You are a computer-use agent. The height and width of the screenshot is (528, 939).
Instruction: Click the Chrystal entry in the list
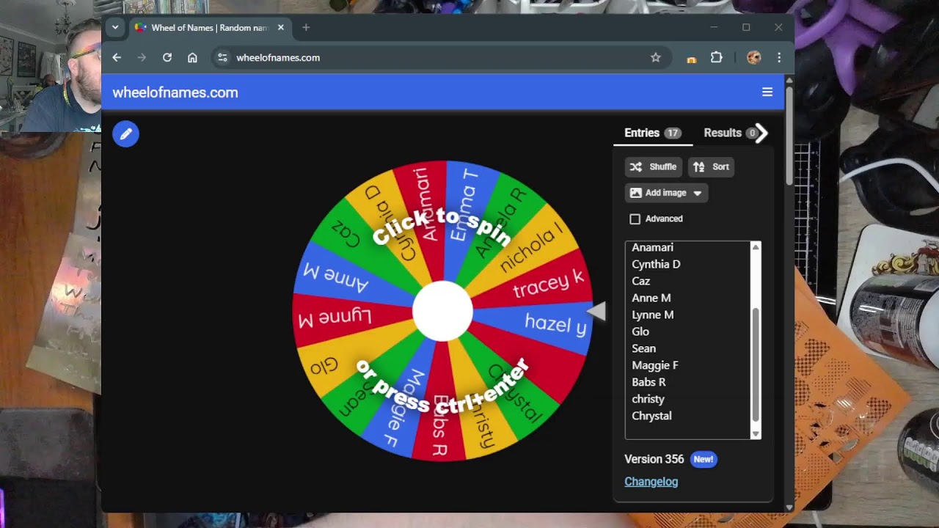[651, 416]
